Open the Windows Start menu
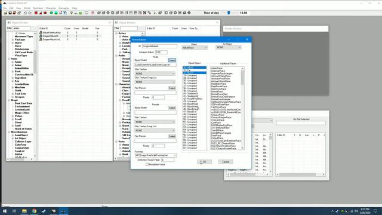Image resolution: width=382 pixels, height=215 pixels. (5, 211)
